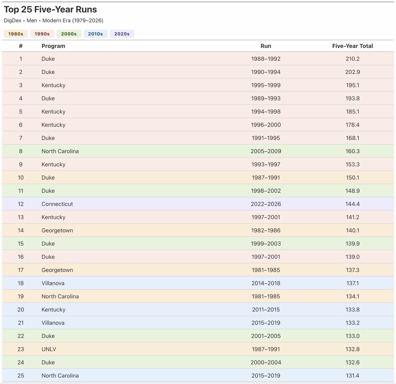Click the 141.2 total value
Image resolution: width=396 pixels, height=384 pixels.
[352, 217]
